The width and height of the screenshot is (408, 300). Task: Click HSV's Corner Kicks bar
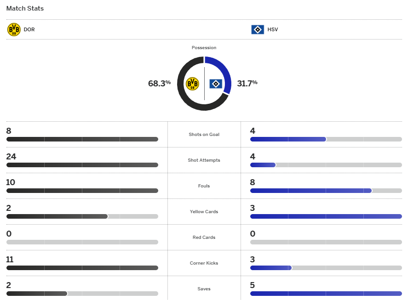[326, 268]
